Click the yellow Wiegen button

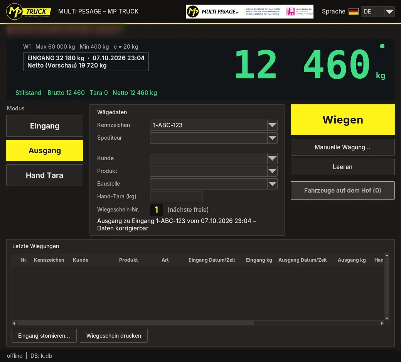pos(343,120)
